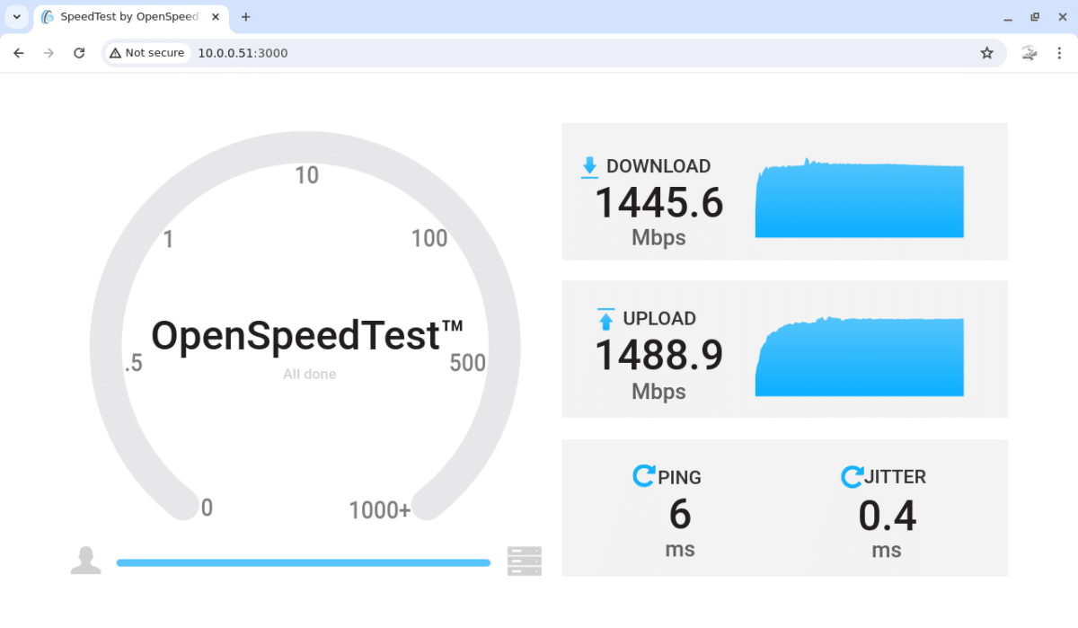
Task: Minimize the Chrome window
Action: point(1008,17)
